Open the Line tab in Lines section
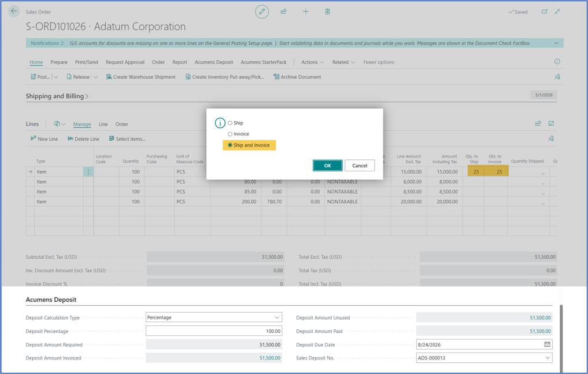This screenshot has width=588, height=374. click(103, 124)
